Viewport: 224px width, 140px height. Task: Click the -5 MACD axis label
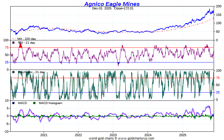(x=7, y=124)
